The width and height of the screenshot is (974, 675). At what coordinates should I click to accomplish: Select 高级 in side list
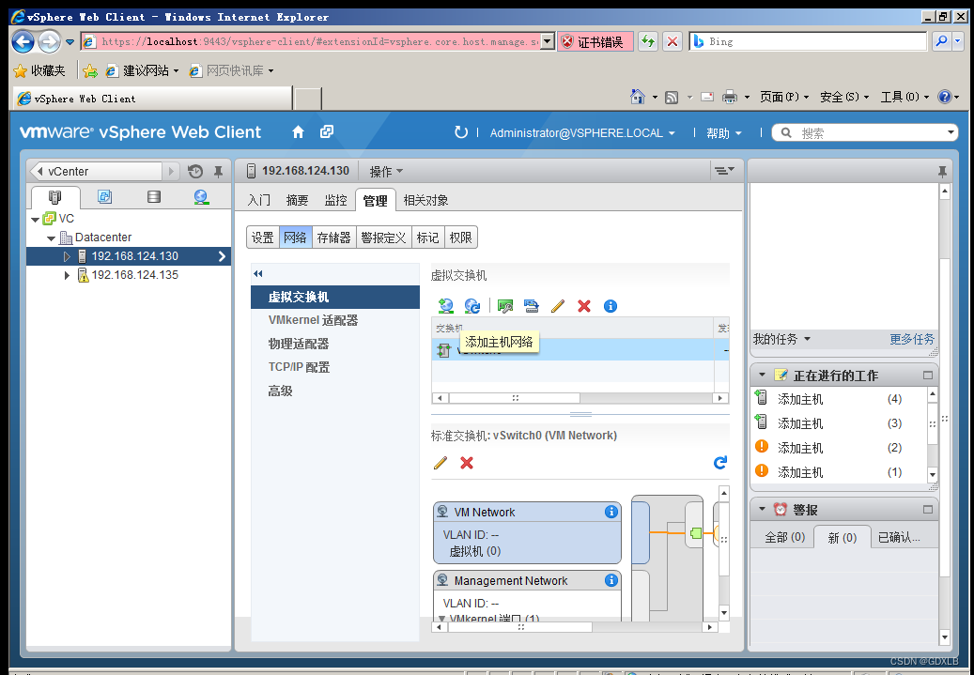335,391
